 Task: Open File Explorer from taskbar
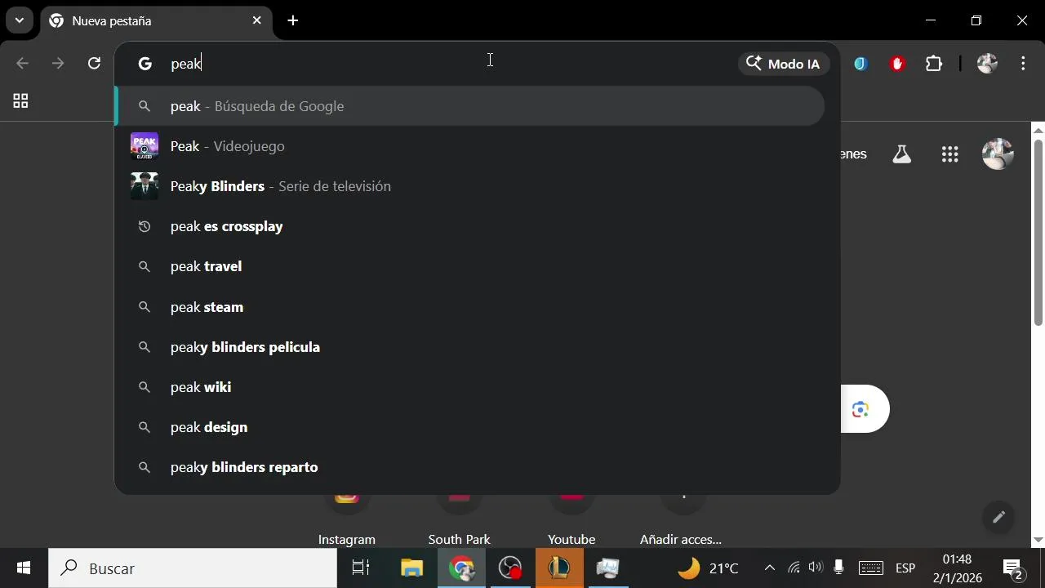tap(411, 568)
